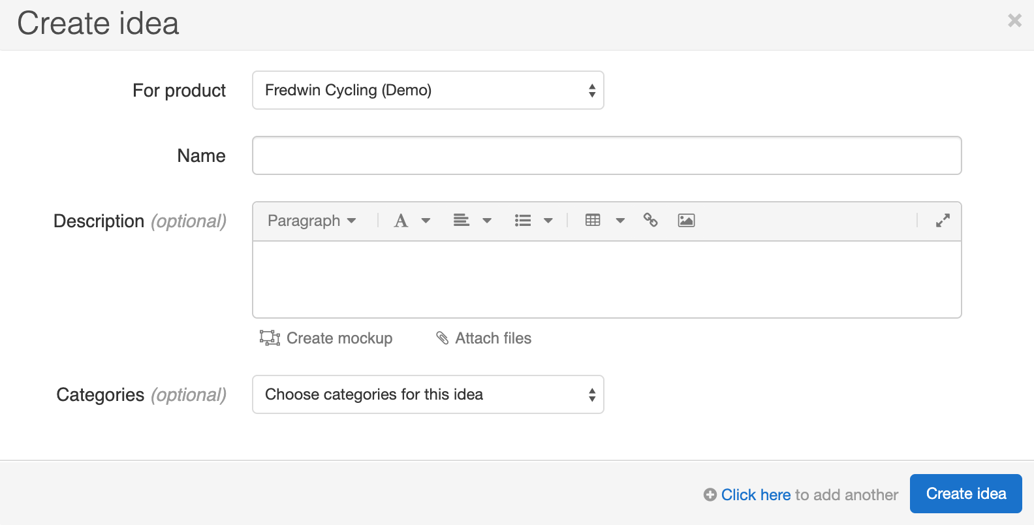Click into the Name field
This screenshot has height=525, width=1034.
[x=607, y=155]
